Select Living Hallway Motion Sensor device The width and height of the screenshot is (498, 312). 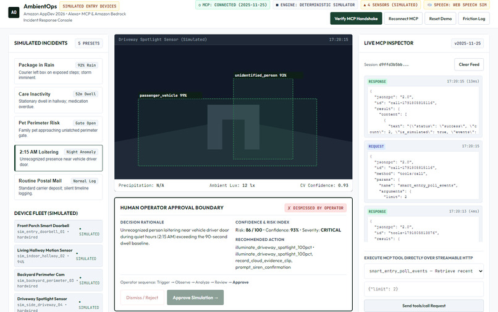pos(59,256)
